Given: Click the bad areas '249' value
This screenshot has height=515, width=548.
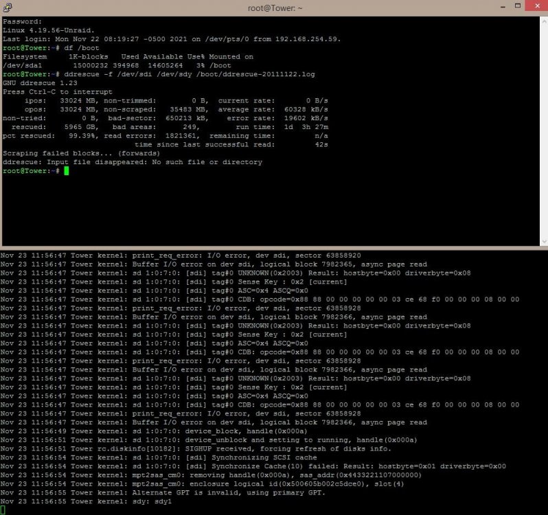Looking at the screenshot, I should coord(189,127).
